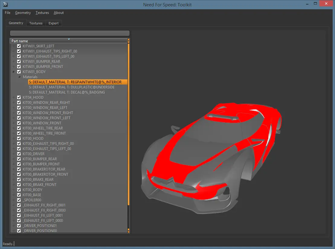
Task: Expand the KIT00_HOOD node
Action: [14, 138]
